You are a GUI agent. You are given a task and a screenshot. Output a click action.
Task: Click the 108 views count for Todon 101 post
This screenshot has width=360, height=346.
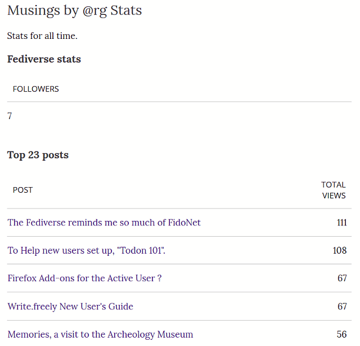point(340,251)
